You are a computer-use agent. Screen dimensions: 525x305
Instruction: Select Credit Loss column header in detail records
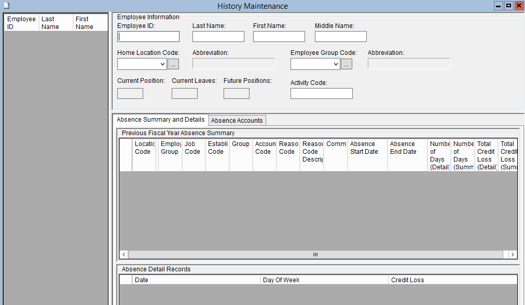coord(452,280)
